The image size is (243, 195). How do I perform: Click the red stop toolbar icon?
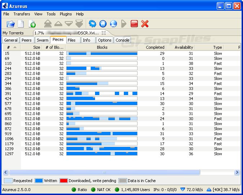click(x=134, y=24)
